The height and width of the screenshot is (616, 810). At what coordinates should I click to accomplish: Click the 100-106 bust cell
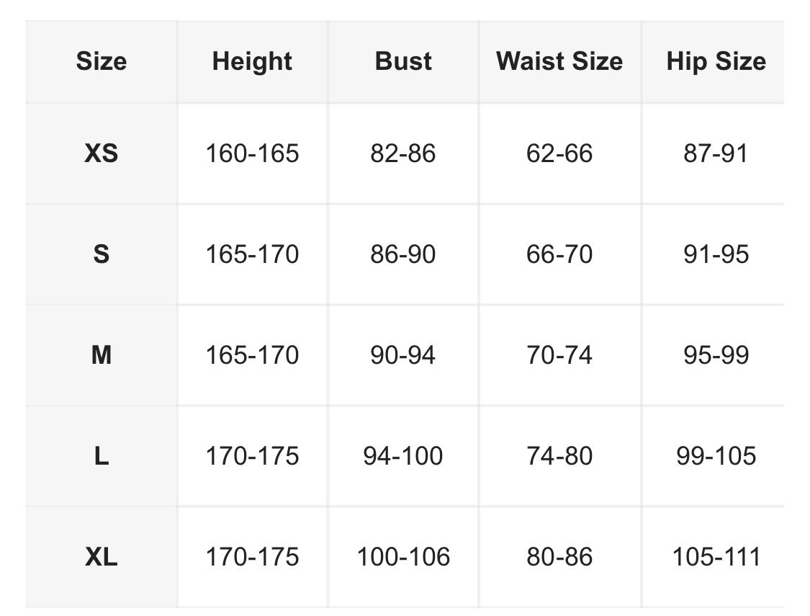click(403, 557)
